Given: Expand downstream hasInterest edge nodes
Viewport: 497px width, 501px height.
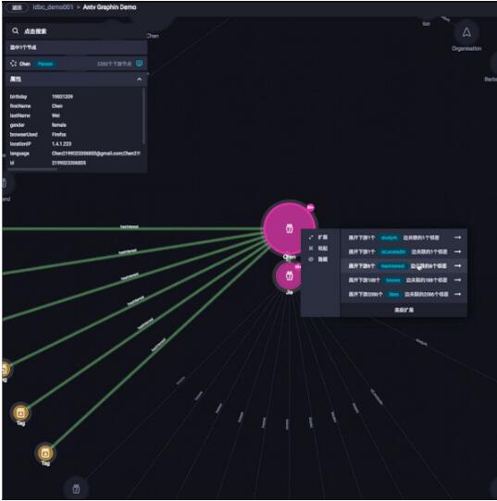Looking at the screenshot, I should click(404, 266).
